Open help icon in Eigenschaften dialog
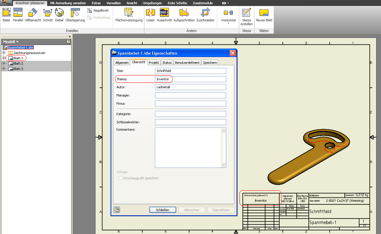381x234 pixels. [117, 210]
